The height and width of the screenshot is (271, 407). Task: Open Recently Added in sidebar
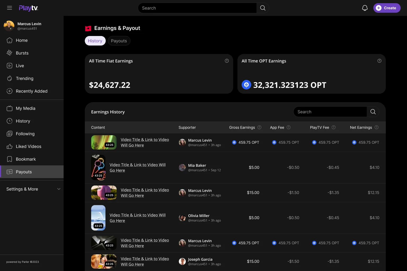(32, 91)
